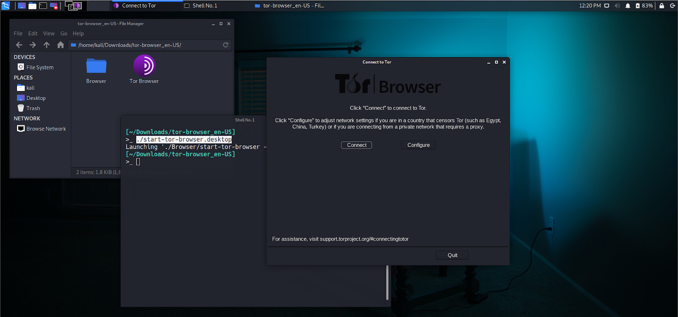Go to parent folder with the up arrow

pyautogui.click(x=47, y=45)
